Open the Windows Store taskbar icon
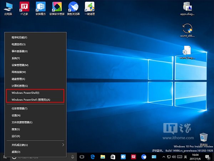214x161 pixels. pos(113,157)
